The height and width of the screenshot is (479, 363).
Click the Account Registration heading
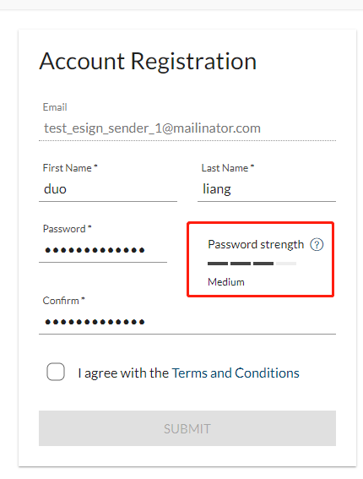(148, 62)
